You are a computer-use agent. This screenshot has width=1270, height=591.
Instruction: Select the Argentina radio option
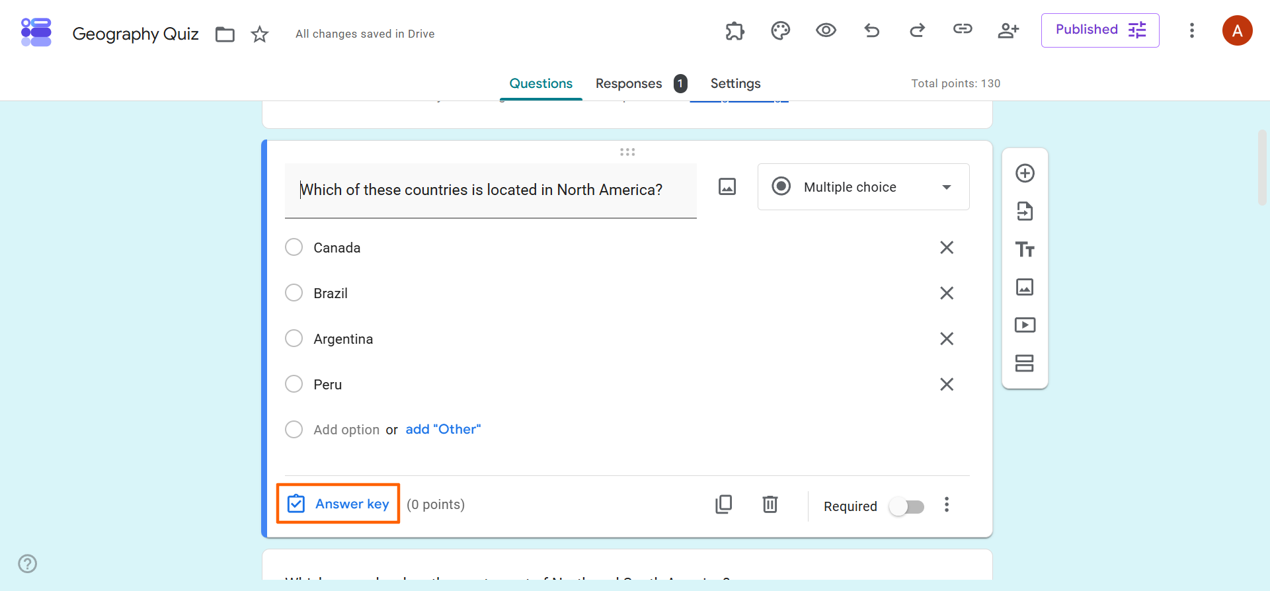click(294, 338)
